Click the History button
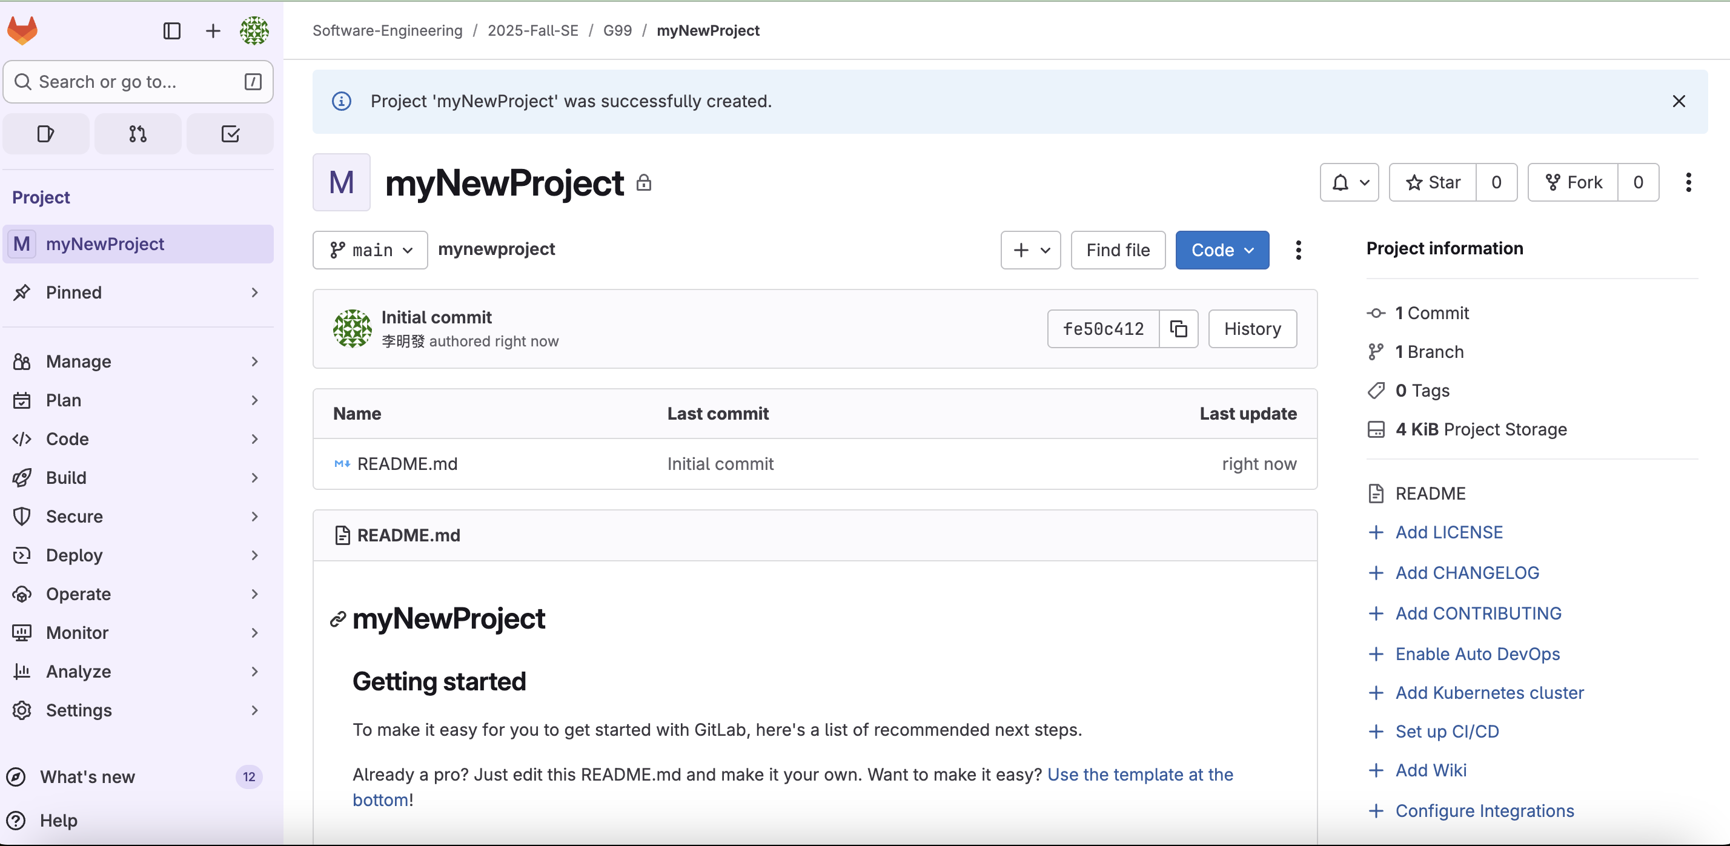 click(1252, 329)
